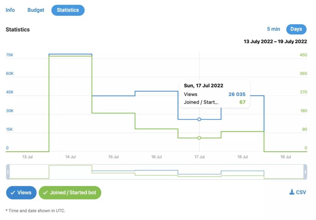This screenshot has height=220, width=316.
Task: Click the blue Views marker on 17 Jul
Action: (199, 119)
